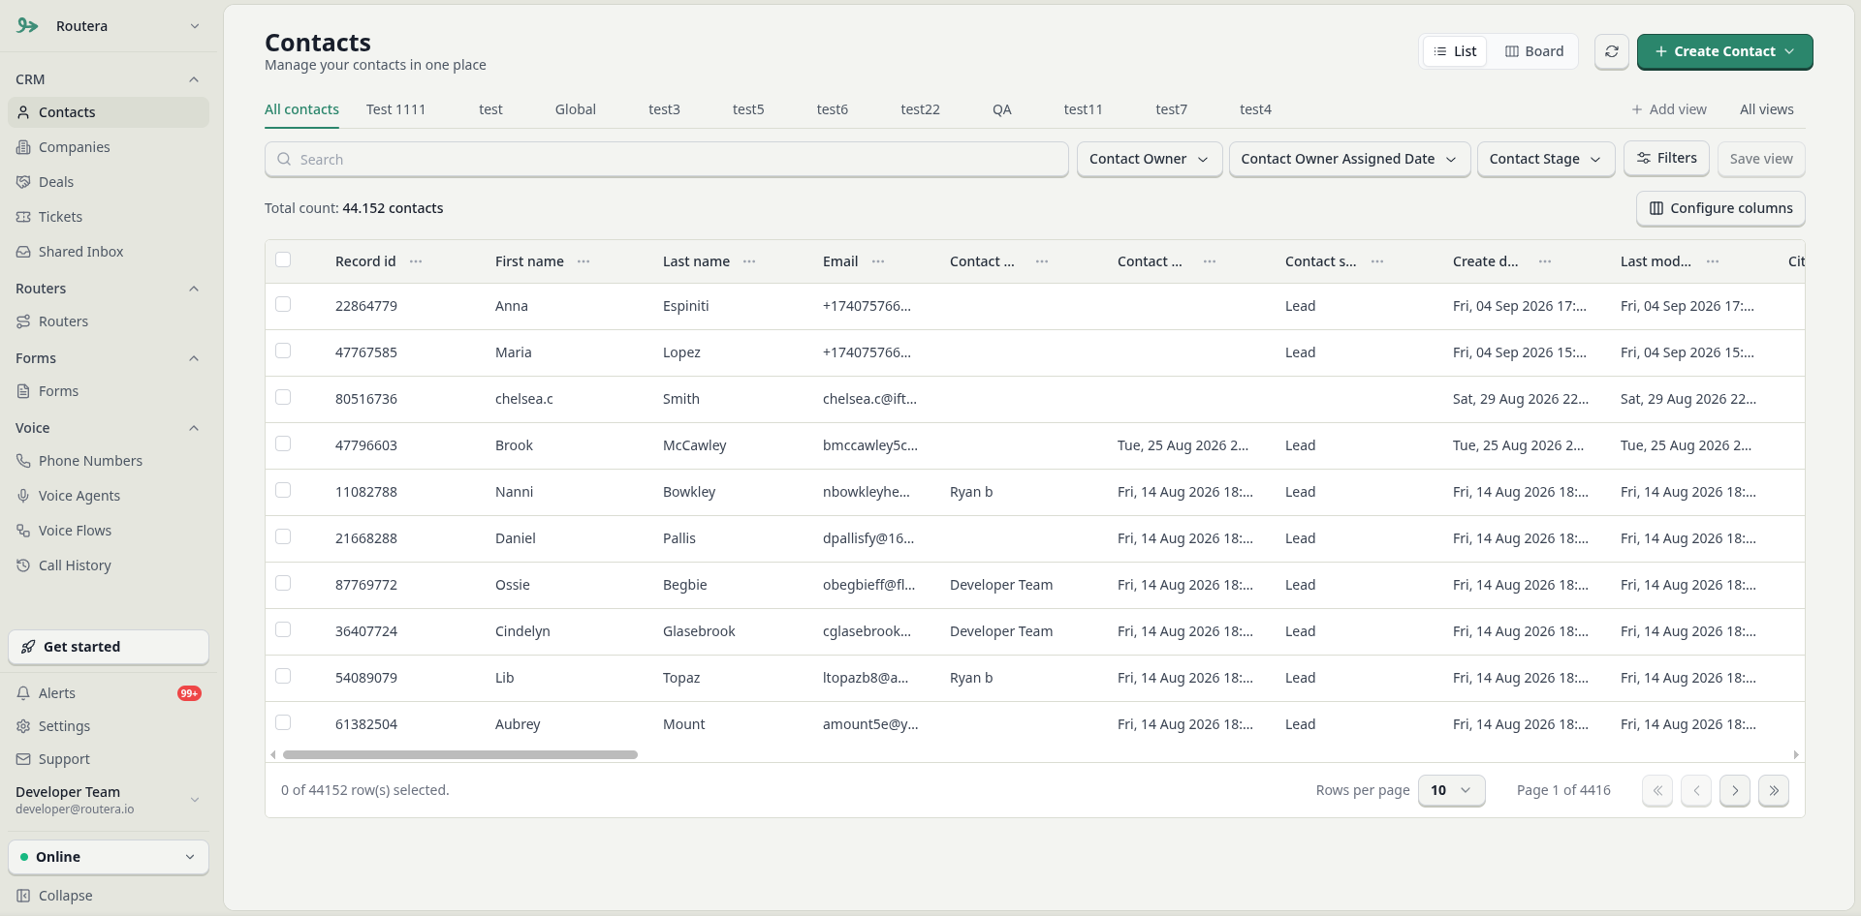Open Shared Inbox

click(109, 252)
